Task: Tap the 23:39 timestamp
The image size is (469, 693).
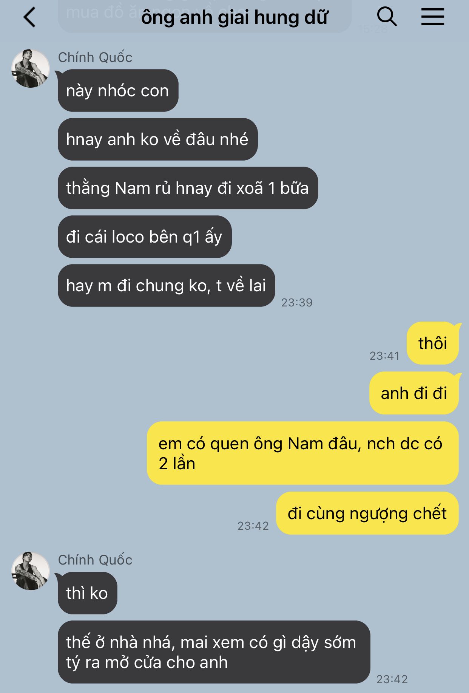Action: pyautogui.click(x=297, y=302)
